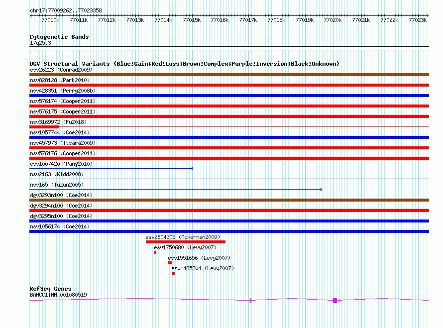Image resolution: width=443 pixels, height=328 pixels.
Task: Click the red esv1551656 variant square
Action: click(x=170, y=263)
